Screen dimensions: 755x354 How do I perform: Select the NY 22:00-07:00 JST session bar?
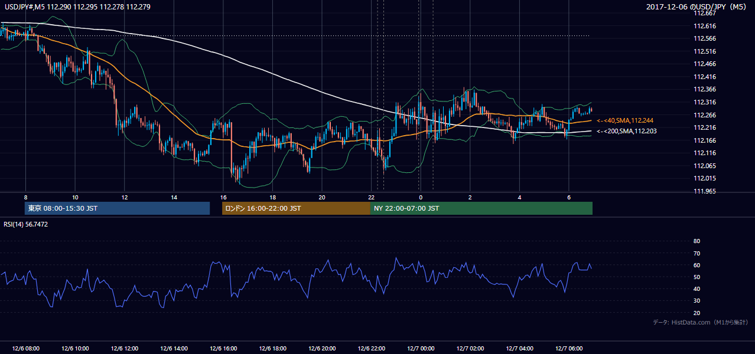[481, 208]
